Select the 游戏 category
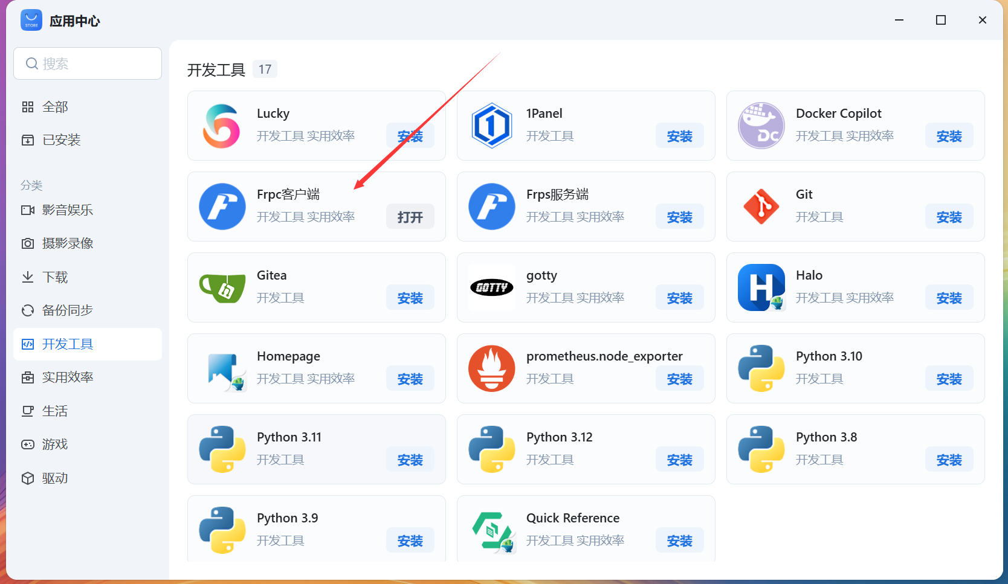 (x=88, y=444)
